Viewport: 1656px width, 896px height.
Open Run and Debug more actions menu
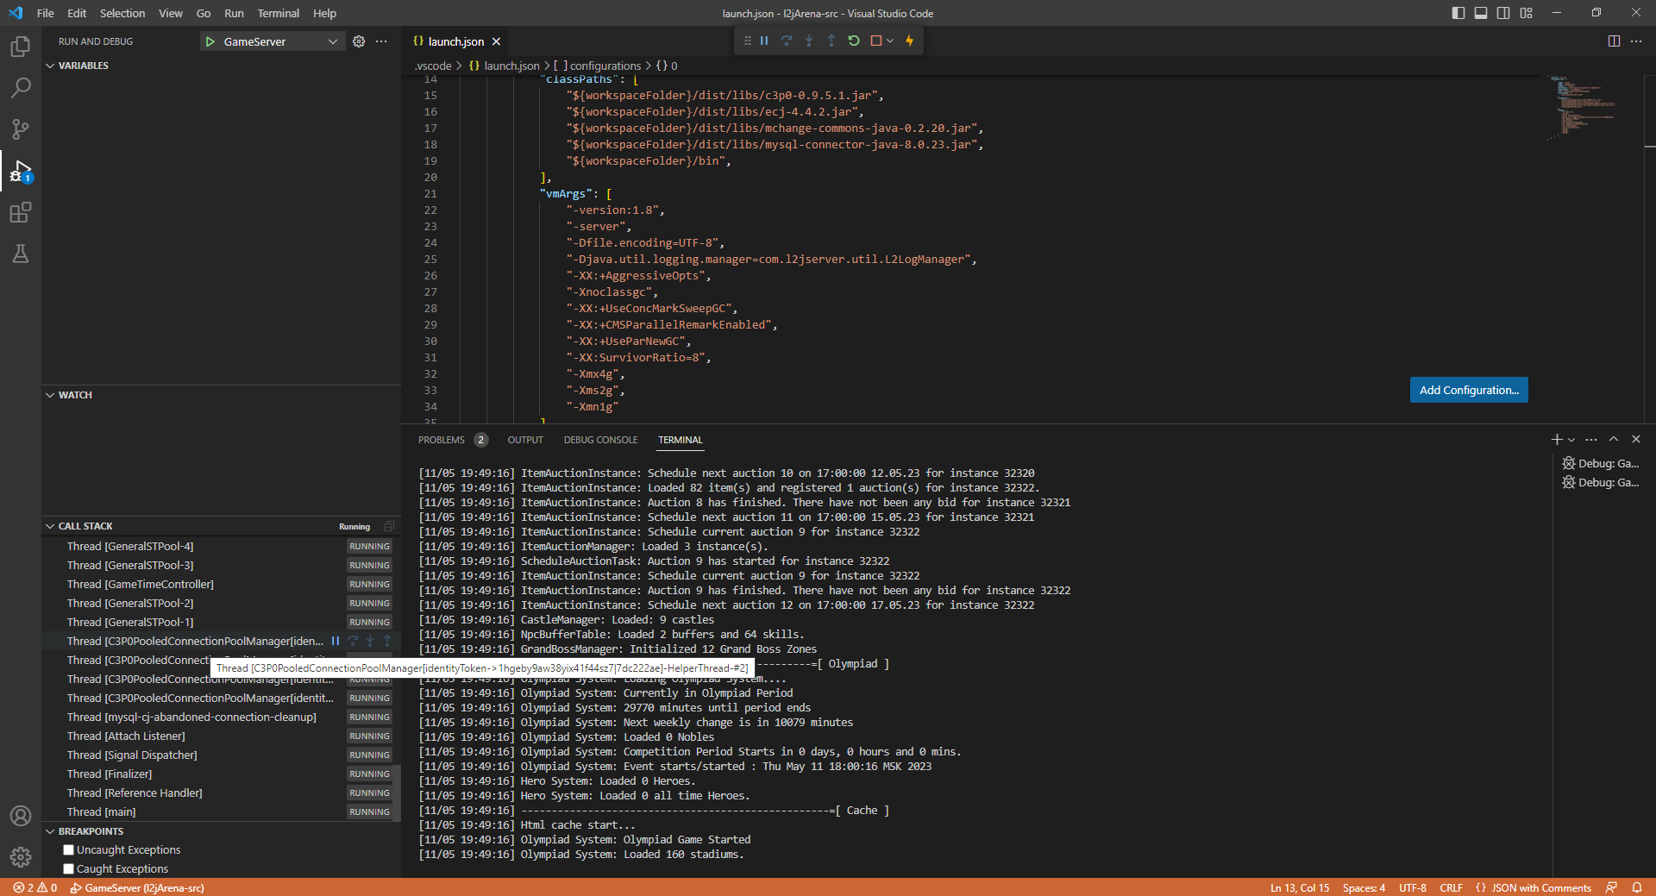pos(381,41)
